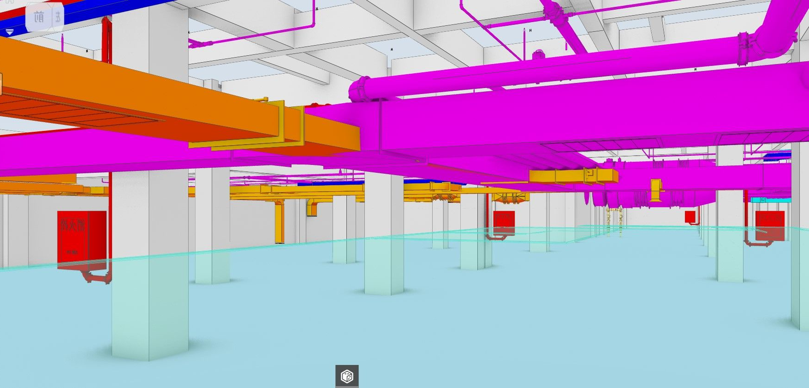This screenshot has width=809, height=388.
Task: Click the left (左) face of the view cube
Action: pos(57,18)
